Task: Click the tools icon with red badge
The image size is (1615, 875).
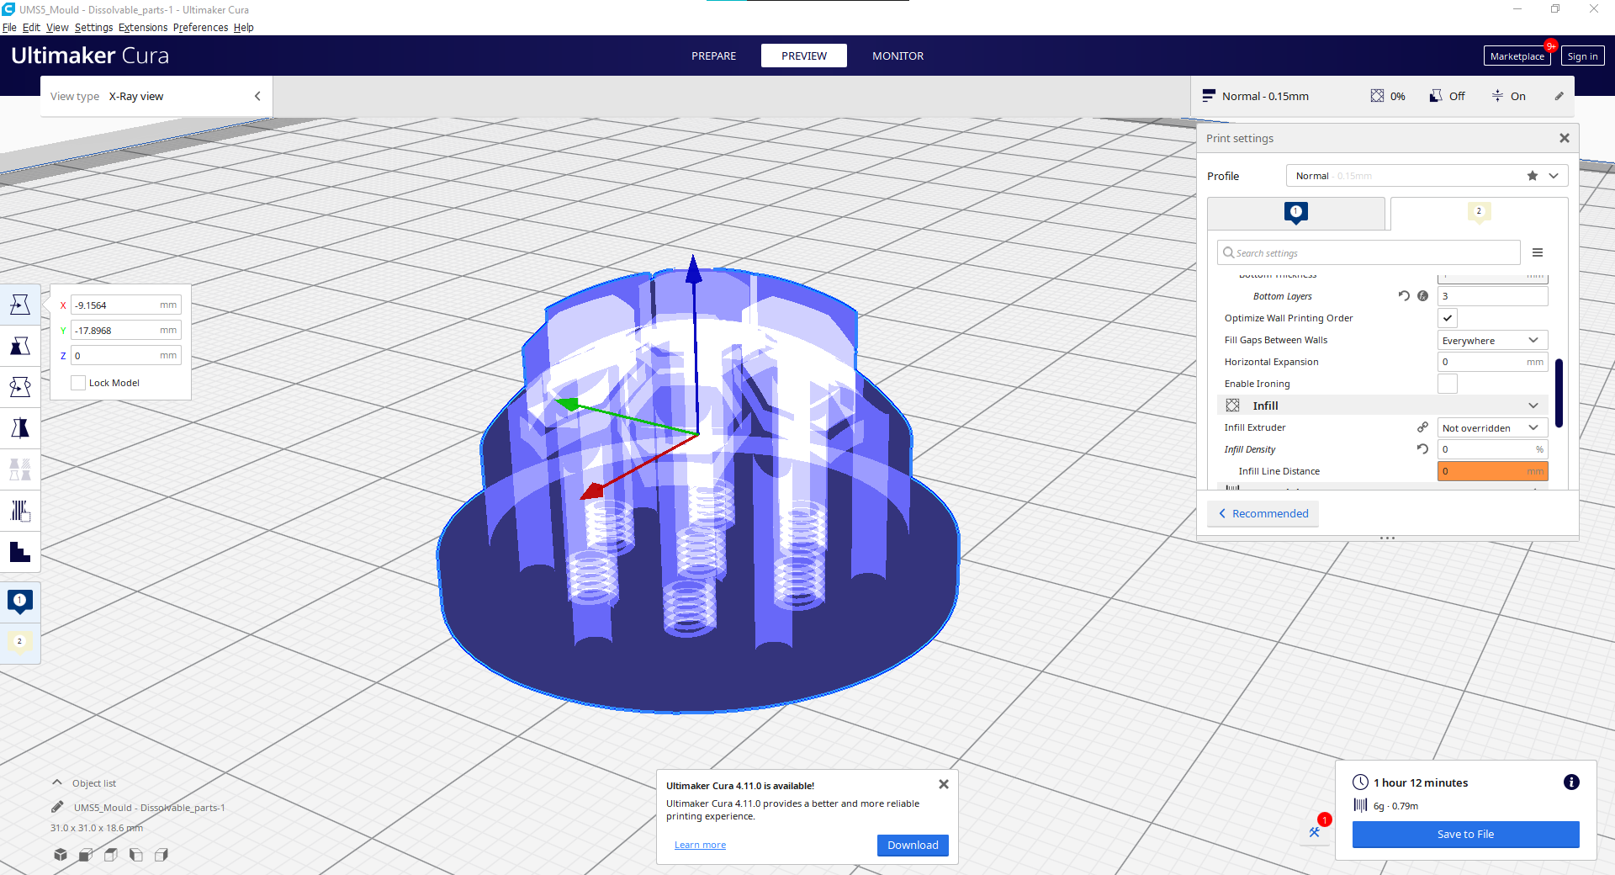Action: (x=1316, y=831)
